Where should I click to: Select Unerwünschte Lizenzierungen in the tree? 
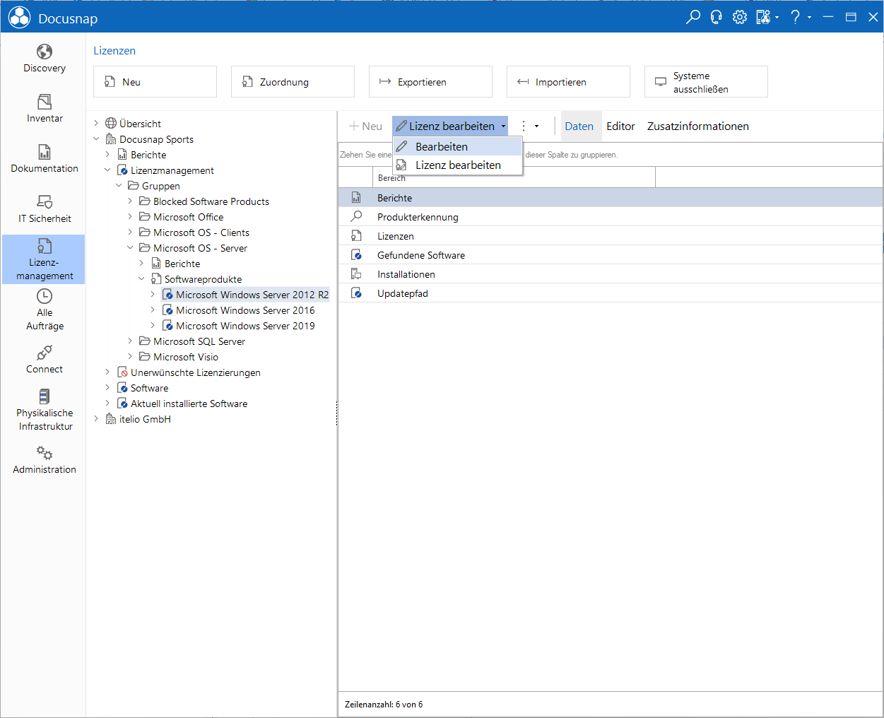coord(196,372)
